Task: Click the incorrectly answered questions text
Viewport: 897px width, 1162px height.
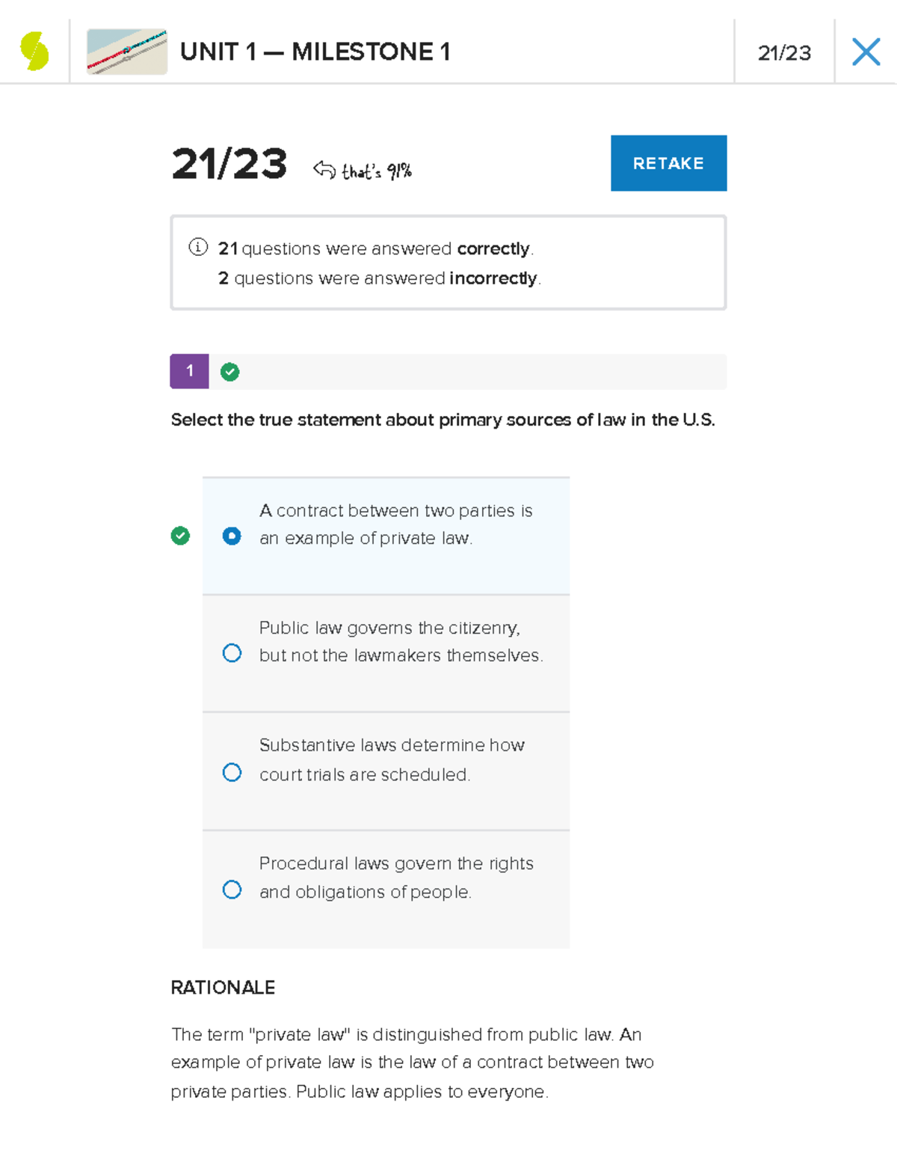Action: pyautogui.click(x=378, y=278)
